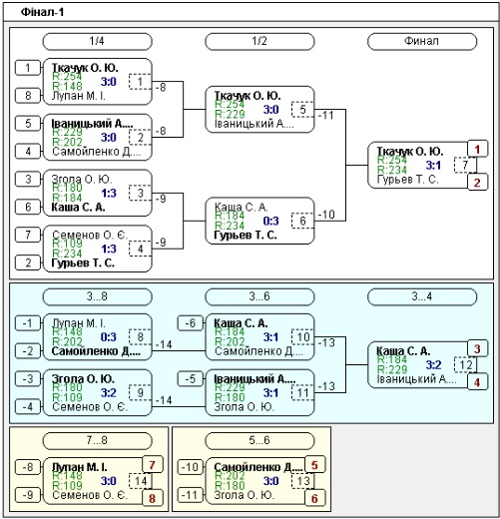Select the Финал round header

pyautogui.click(x=422, y=41)
